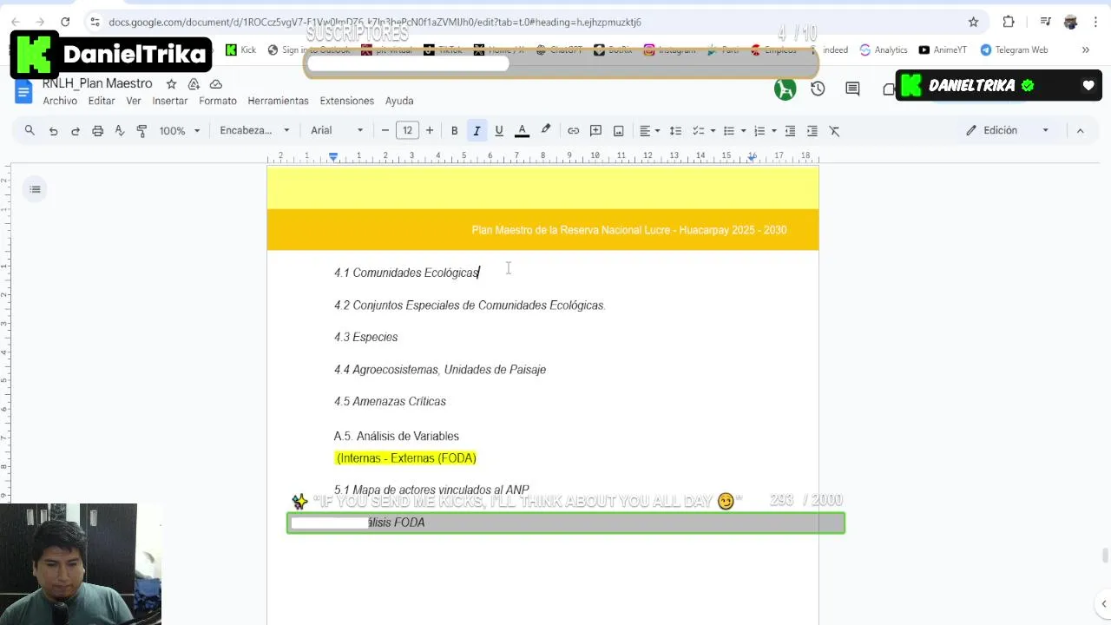This screenshot has width=1111, height=625.
Task: Undo the last action
Action: [x=53, y=131]
